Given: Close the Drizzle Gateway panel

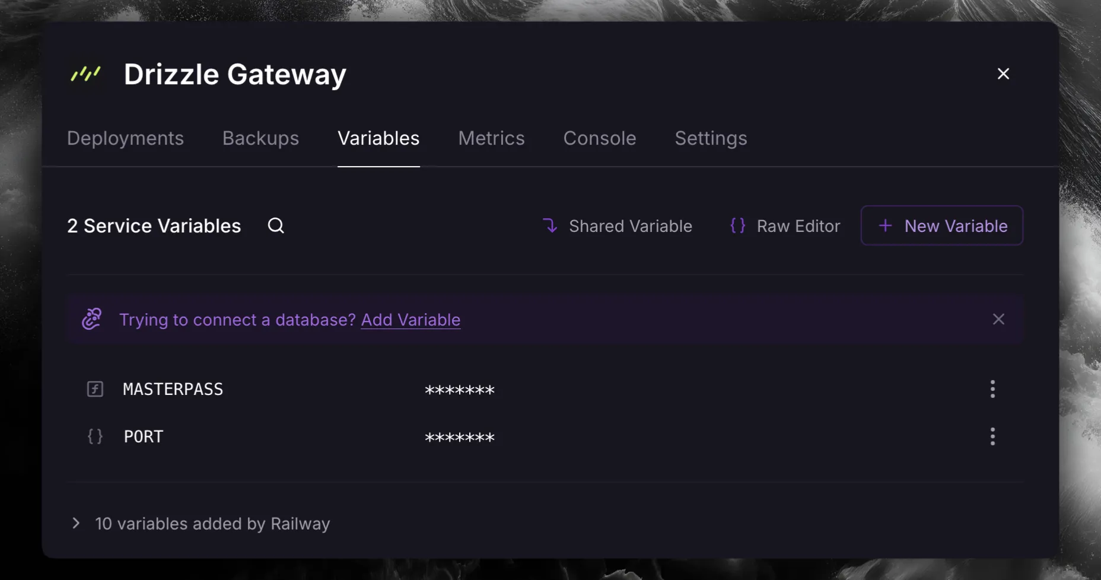Looking at the screenshot, I should point(1003,74).
